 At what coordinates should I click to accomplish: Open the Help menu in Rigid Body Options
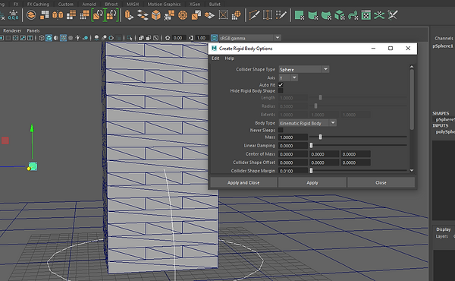coord(229,58)
